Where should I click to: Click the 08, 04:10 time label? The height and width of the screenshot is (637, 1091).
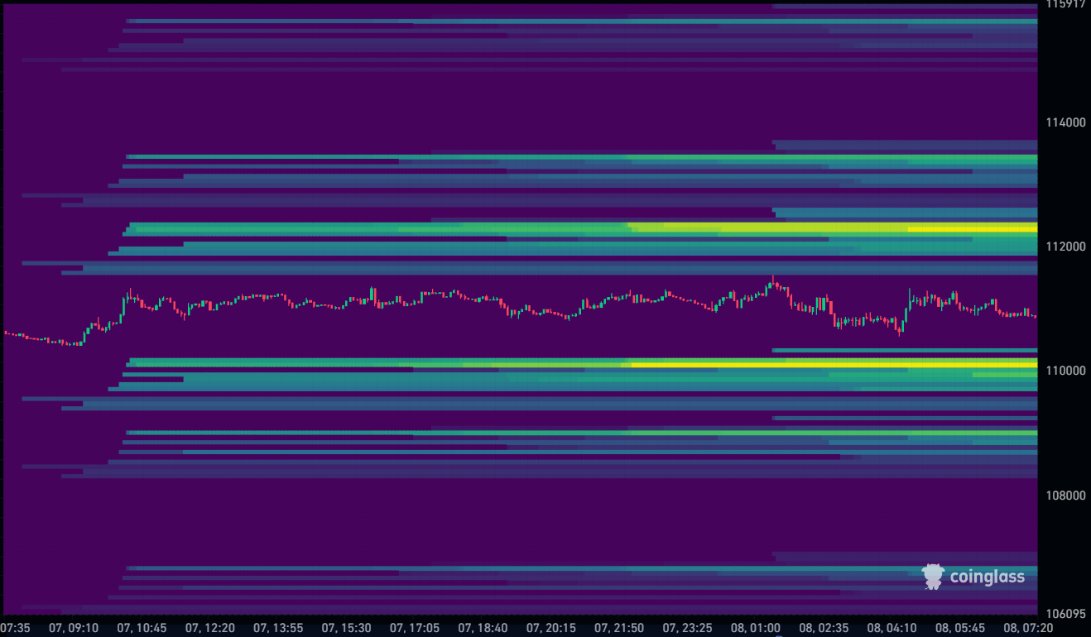pyautogui.click(x=892, y=628)
